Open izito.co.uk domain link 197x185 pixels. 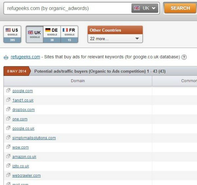21,166
